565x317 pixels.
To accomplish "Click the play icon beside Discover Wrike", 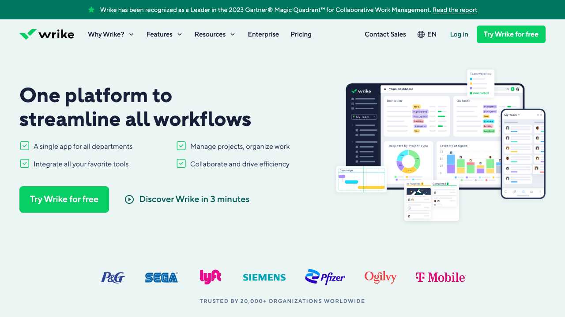I will [129, 199].
